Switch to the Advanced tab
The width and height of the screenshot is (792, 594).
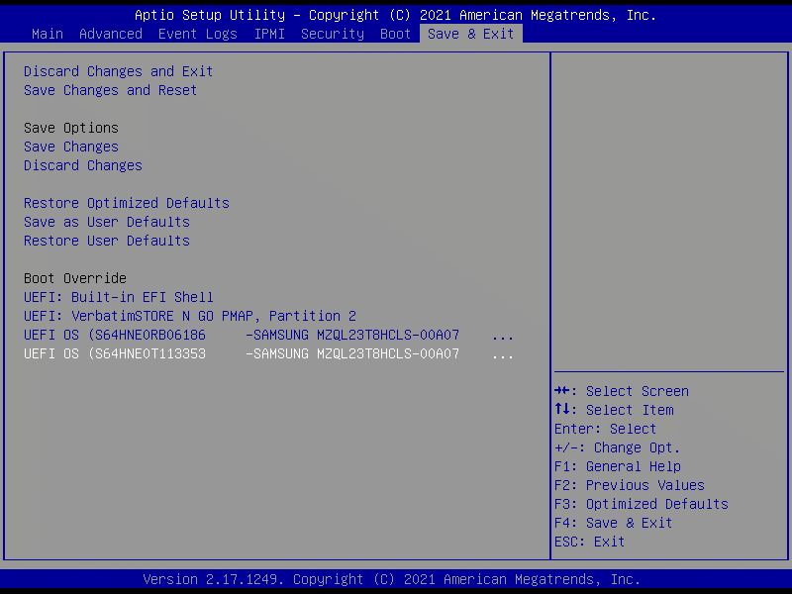tap(111, 34)
